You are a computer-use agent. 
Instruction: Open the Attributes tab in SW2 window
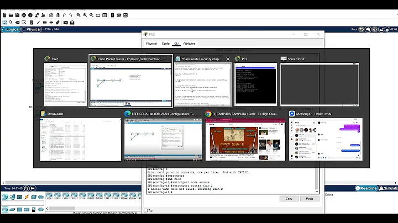pyautogui.click(x=189, y=44)
